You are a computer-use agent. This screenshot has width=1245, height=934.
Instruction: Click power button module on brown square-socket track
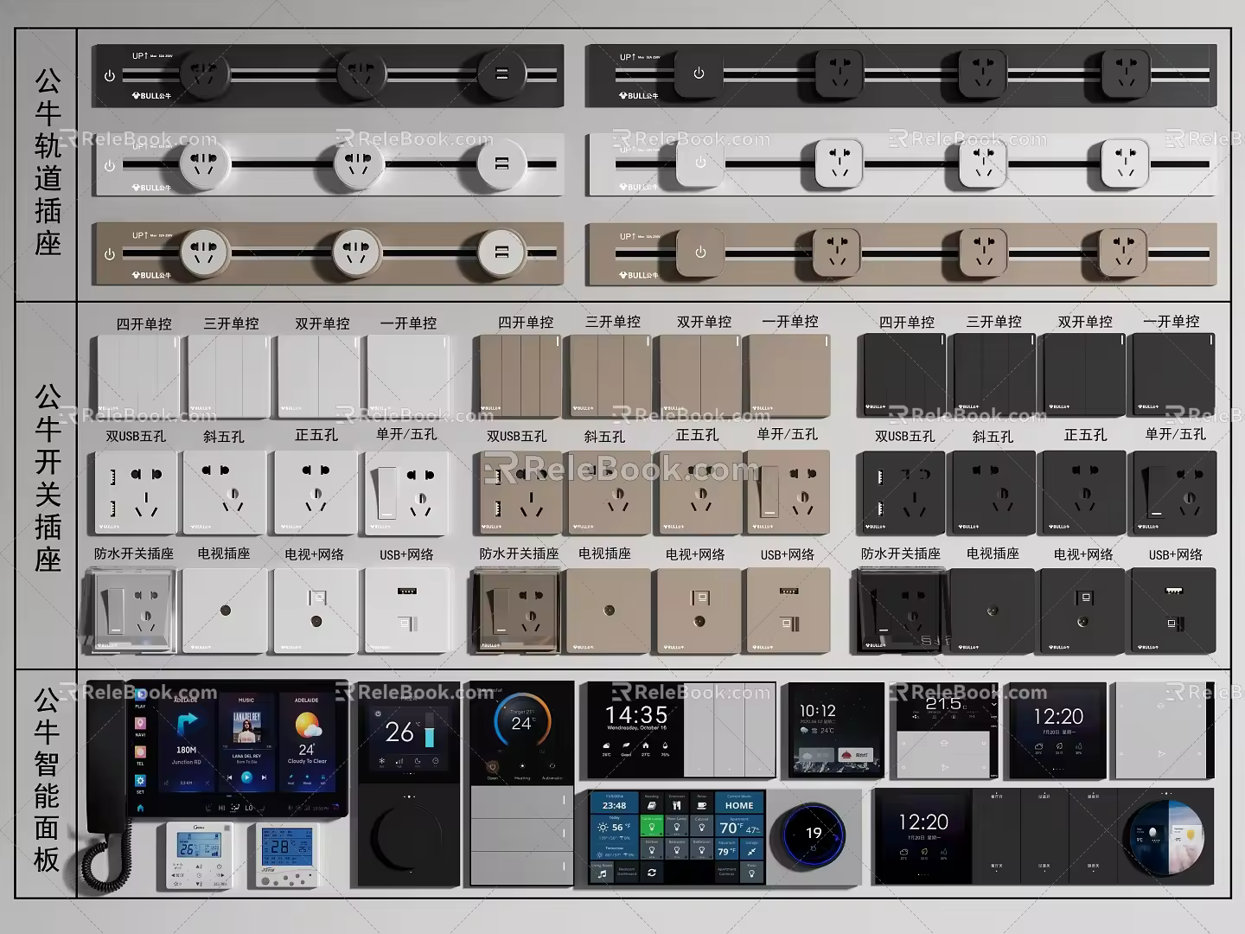700,253
